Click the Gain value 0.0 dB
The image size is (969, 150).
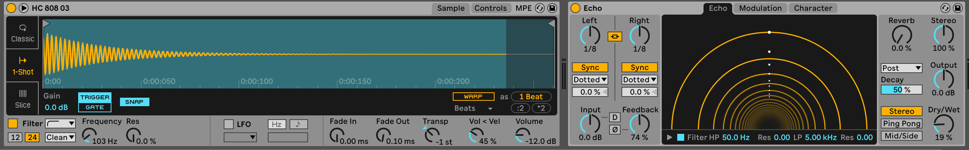pos(56,107)
